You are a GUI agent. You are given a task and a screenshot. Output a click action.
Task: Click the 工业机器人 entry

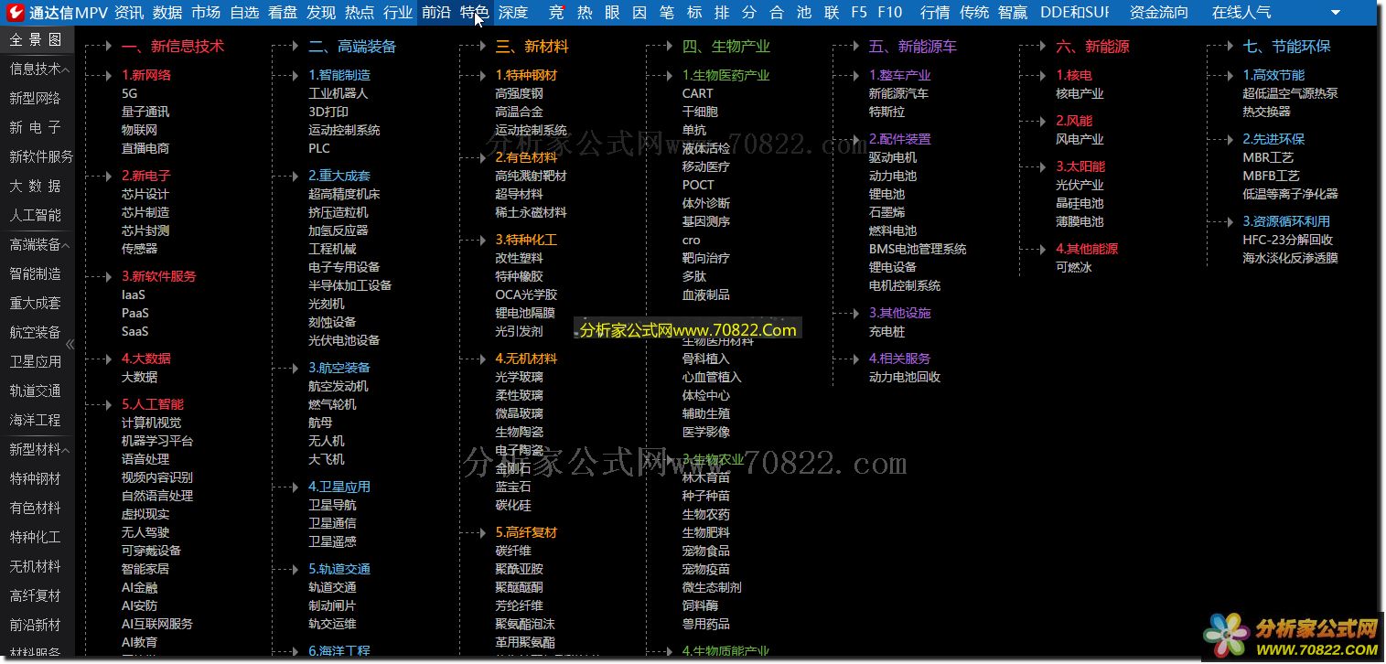338,93
